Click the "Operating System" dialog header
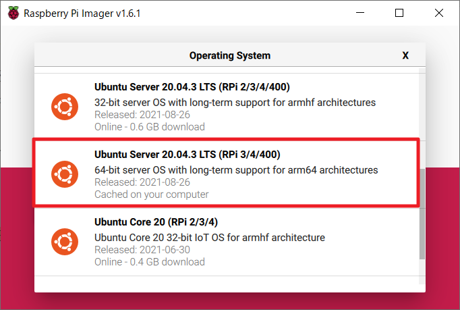 tap(229, 55)
